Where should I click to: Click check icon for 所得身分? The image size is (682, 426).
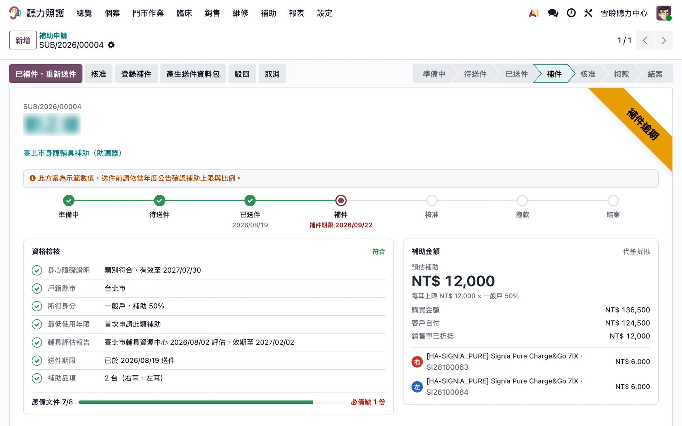[37, 306]
